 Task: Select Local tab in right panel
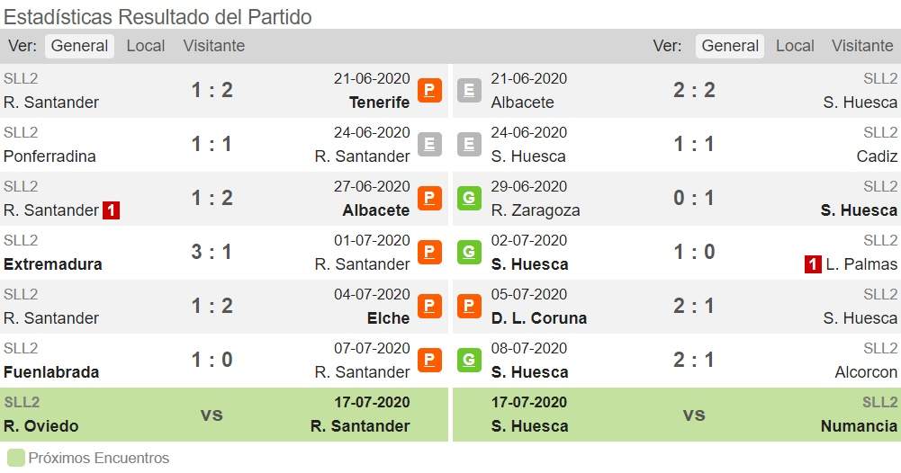click(795, 46)
